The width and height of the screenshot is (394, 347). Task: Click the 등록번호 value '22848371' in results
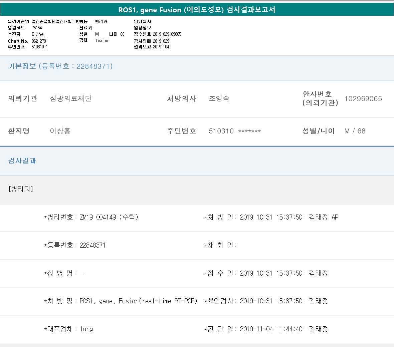click(x=92, y=245)
